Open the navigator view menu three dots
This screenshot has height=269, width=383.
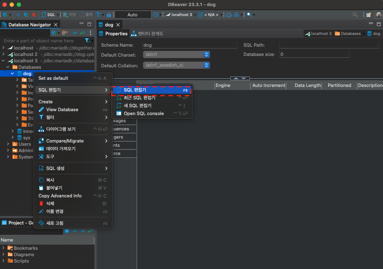click(x=90, y=32)
